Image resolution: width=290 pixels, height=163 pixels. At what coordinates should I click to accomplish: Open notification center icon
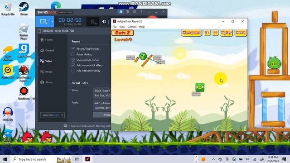284,159
